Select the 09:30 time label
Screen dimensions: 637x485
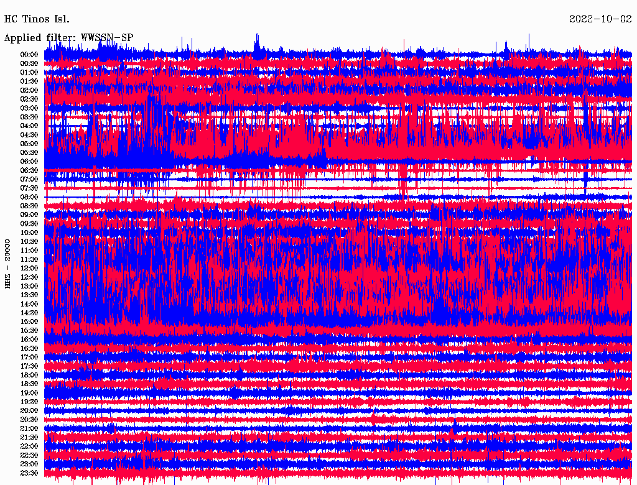[29, 224]
